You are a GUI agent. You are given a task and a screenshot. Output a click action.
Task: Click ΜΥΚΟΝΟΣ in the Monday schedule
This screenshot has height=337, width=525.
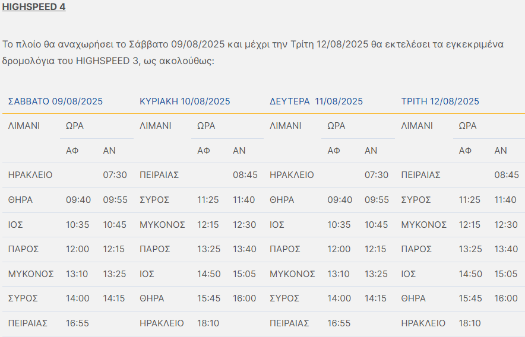tap(292, 274)
